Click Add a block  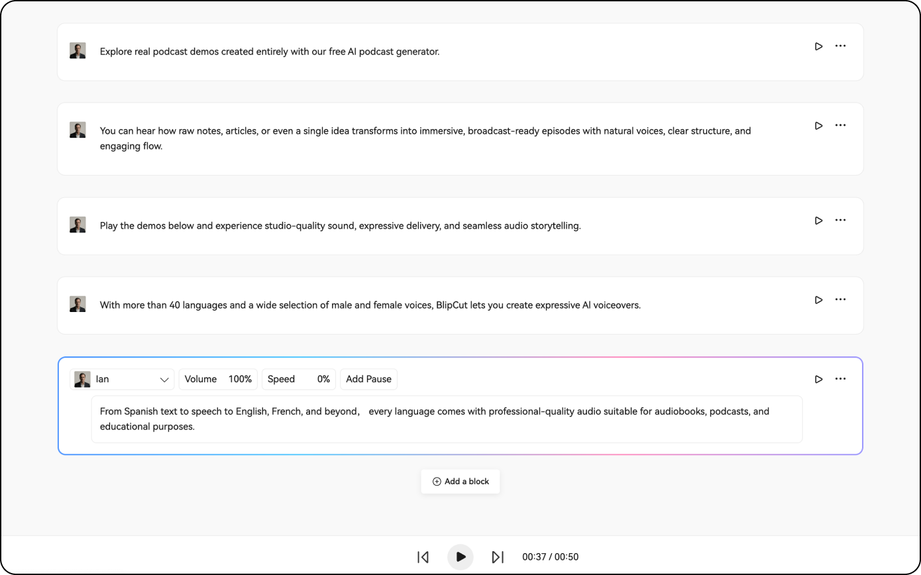(x=460, y=482)
